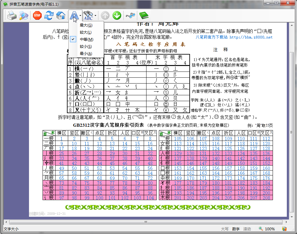Click the Print icon in the toolbar
Image resolution: width=297 pixels, height=234 pixels.
12,16
